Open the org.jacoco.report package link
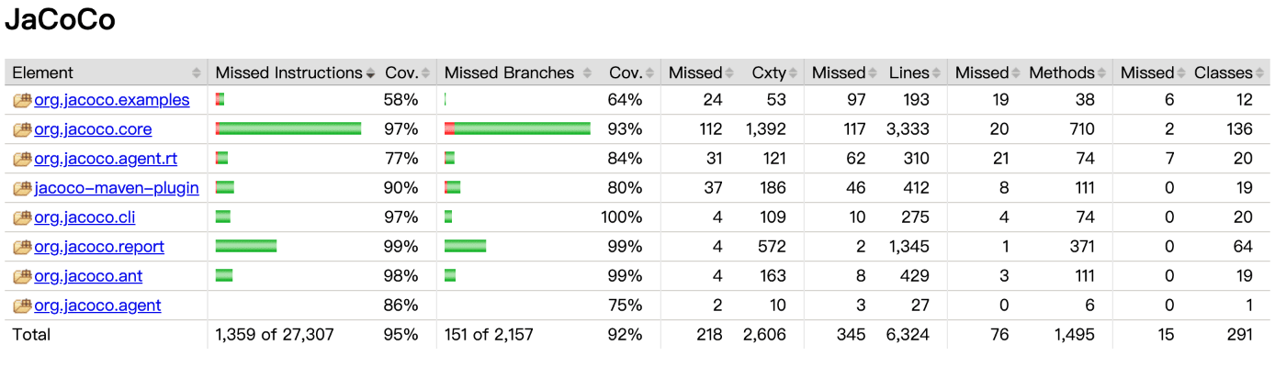 pyautogui.click(x=99, y=247)
